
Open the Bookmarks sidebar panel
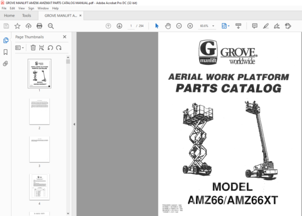click(6, 52)
